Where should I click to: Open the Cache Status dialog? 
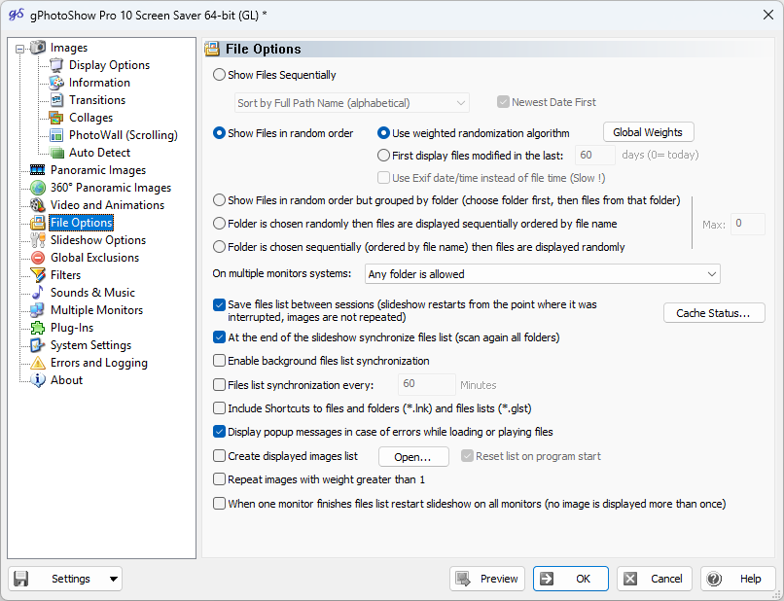pyautogui.click(x=716, y=312)
